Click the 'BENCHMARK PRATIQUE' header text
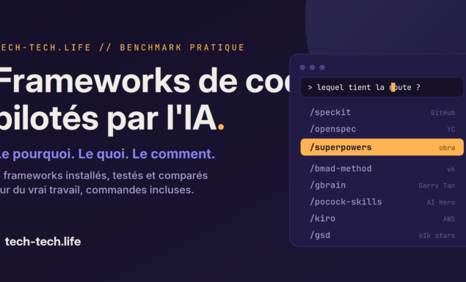 click(x=182, y=48)
